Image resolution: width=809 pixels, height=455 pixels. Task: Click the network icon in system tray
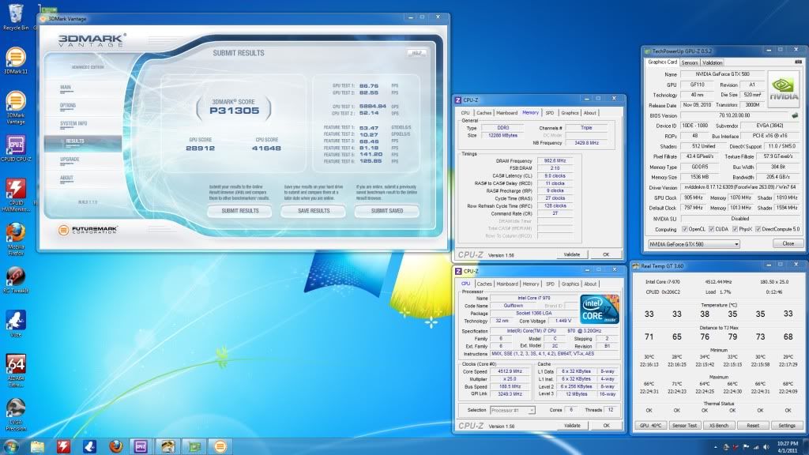[756, 447]
